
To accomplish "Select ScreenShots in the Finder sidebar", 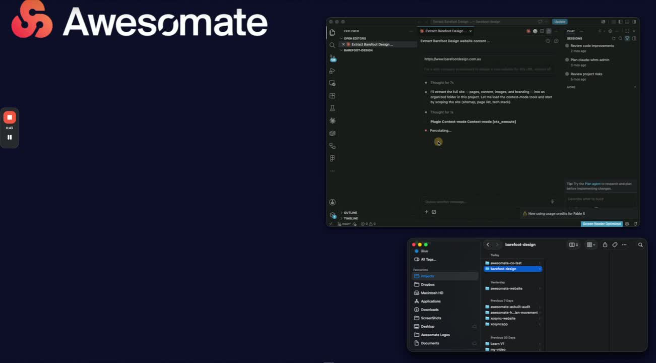I will pyautogui.click(x=445, y=318).
